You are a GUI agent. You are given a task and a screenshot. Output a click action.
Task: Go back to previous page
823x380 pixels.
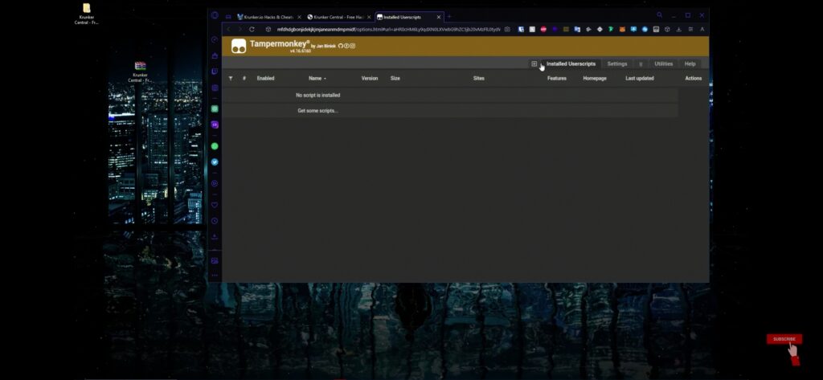(x=228, y=30)
